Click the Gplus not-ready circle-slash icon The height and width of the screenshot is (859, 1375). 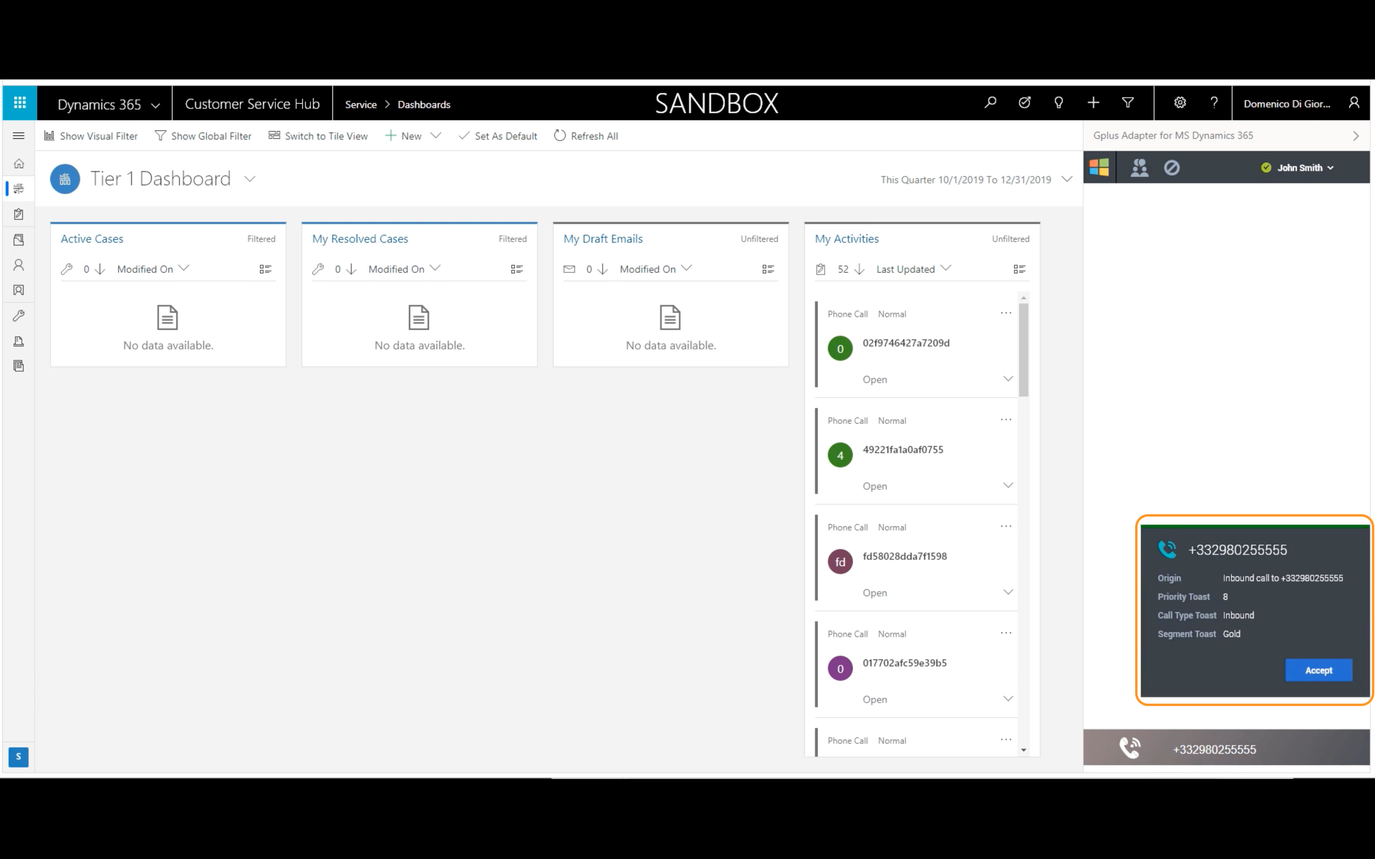click(x=1172, y=168)
